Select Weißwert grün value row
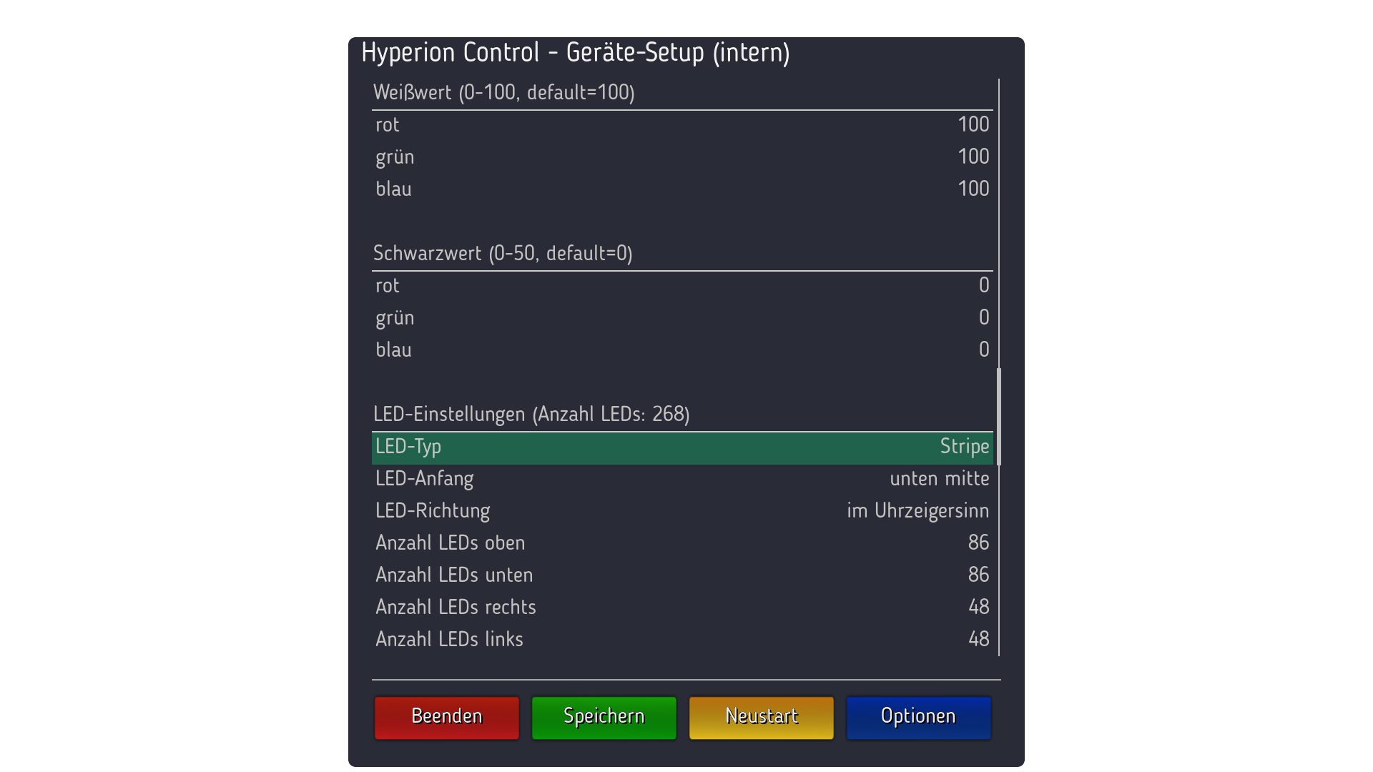The height and width of the screenshot is (772, 1373). [682, 157]
